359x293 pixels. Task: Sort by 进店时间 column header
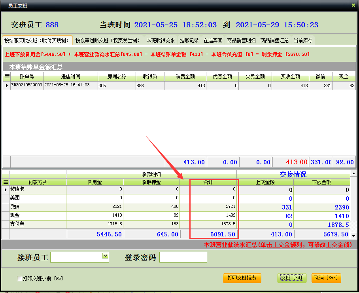pos(71,76)
